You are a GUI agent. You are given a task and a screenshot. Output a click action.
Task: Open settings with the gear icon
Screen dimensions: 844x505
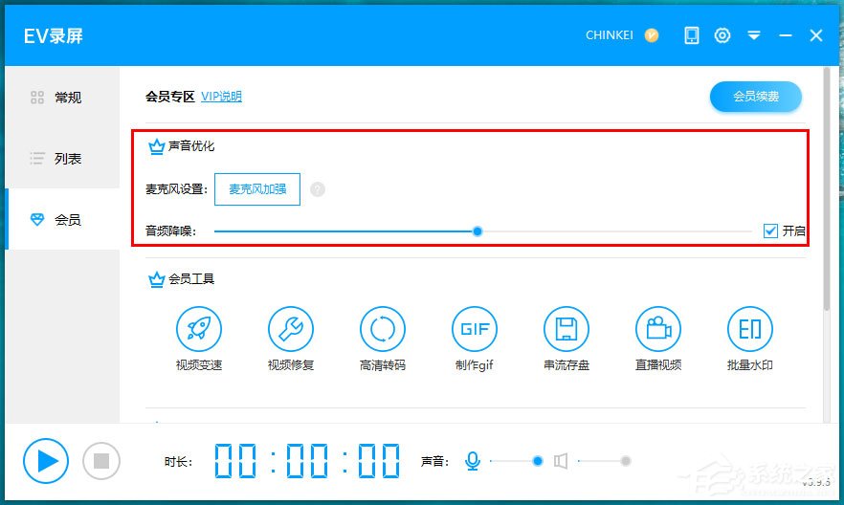click(722, 35)
